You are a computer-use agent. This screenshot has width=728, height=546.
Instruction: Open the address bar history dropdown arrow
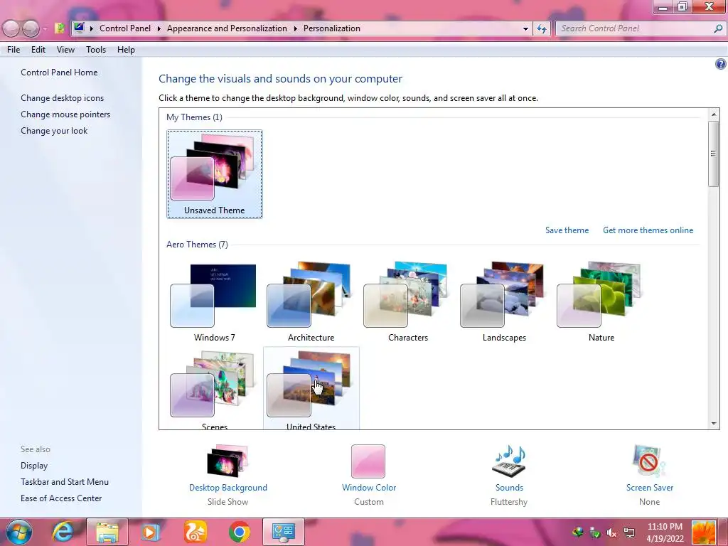tap(525, 28)
